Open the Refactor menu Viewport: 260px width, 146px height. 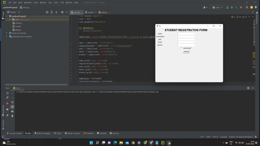click(43, 3)
